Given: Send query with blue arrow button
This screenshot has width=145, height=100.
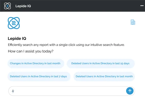Looking at the screenshot, I should point(130,91).
